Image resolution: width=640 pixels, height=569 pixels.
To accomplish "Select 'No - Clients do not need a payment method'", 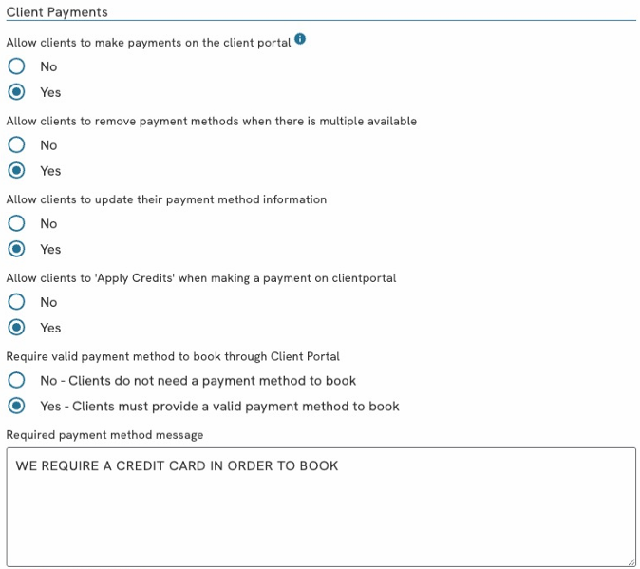I will 15,381.
